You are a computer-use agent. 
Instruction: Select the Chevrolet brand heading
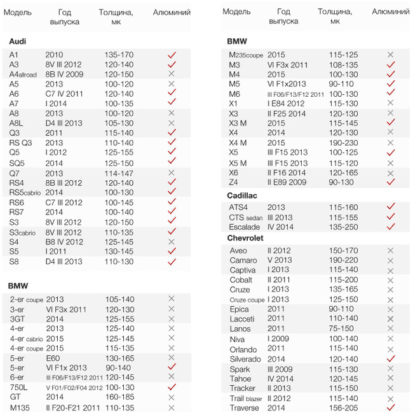pyautogui.click(x=246, y=238)
